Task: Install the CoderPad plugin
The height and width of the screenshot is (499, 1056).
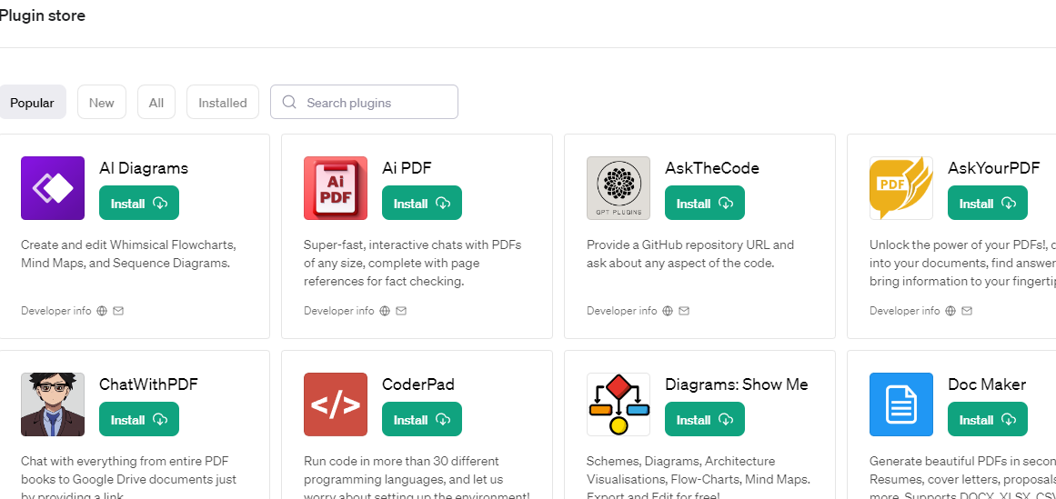Action: click(x=422, y=419)
